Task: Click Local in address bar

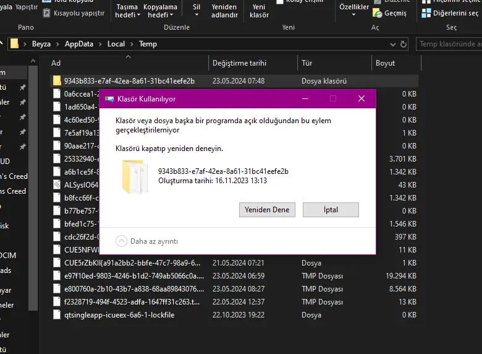Action: click(116, 44)
